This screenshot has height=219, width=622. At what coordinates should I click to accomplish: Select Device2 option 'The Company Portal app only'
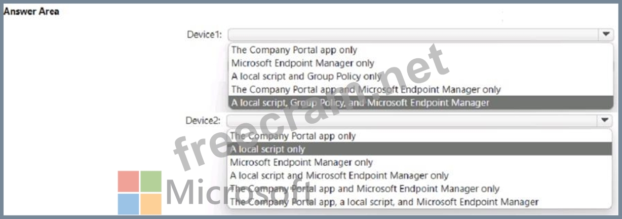tap(293, 136)
